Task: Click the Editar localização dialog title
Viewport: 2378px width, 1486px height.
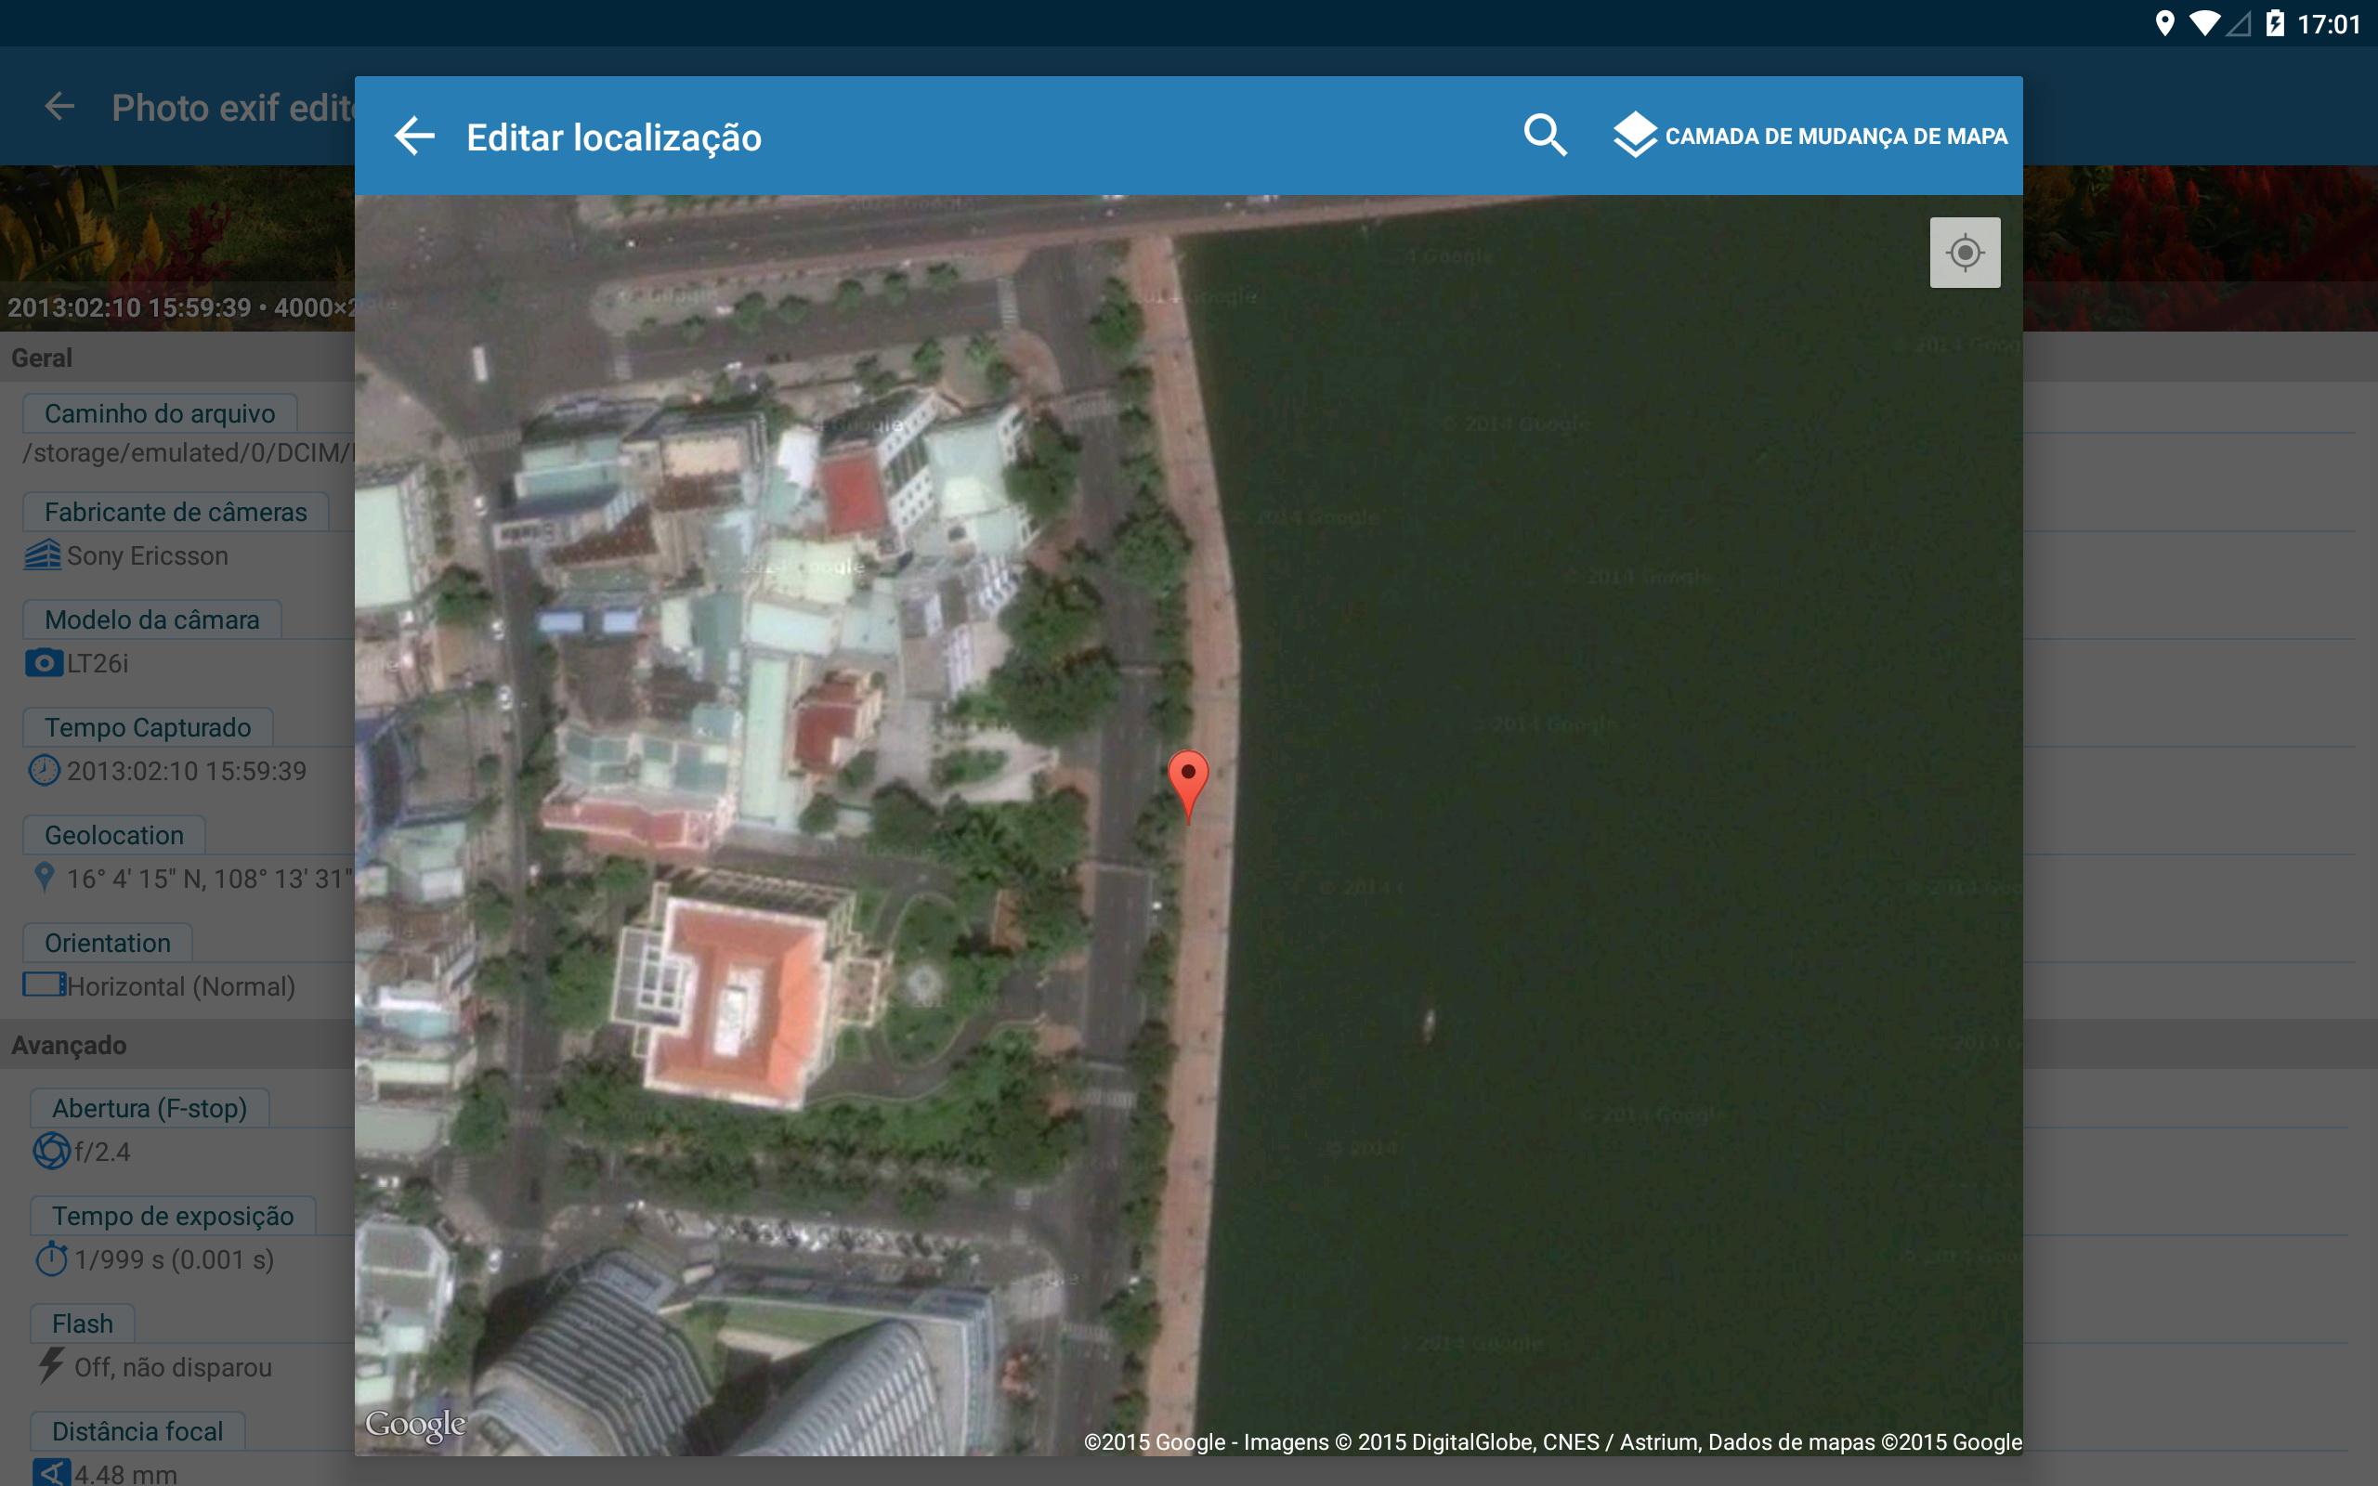Action: [613, 137]
